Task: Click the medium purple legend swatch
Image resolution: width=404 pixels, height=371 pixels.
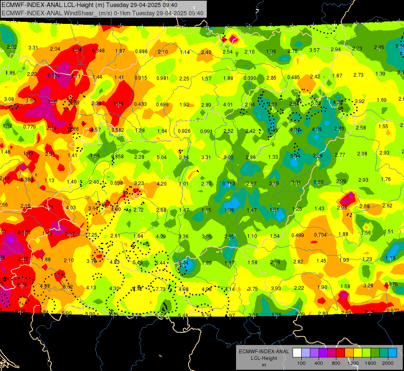Action: coord(314,353)
